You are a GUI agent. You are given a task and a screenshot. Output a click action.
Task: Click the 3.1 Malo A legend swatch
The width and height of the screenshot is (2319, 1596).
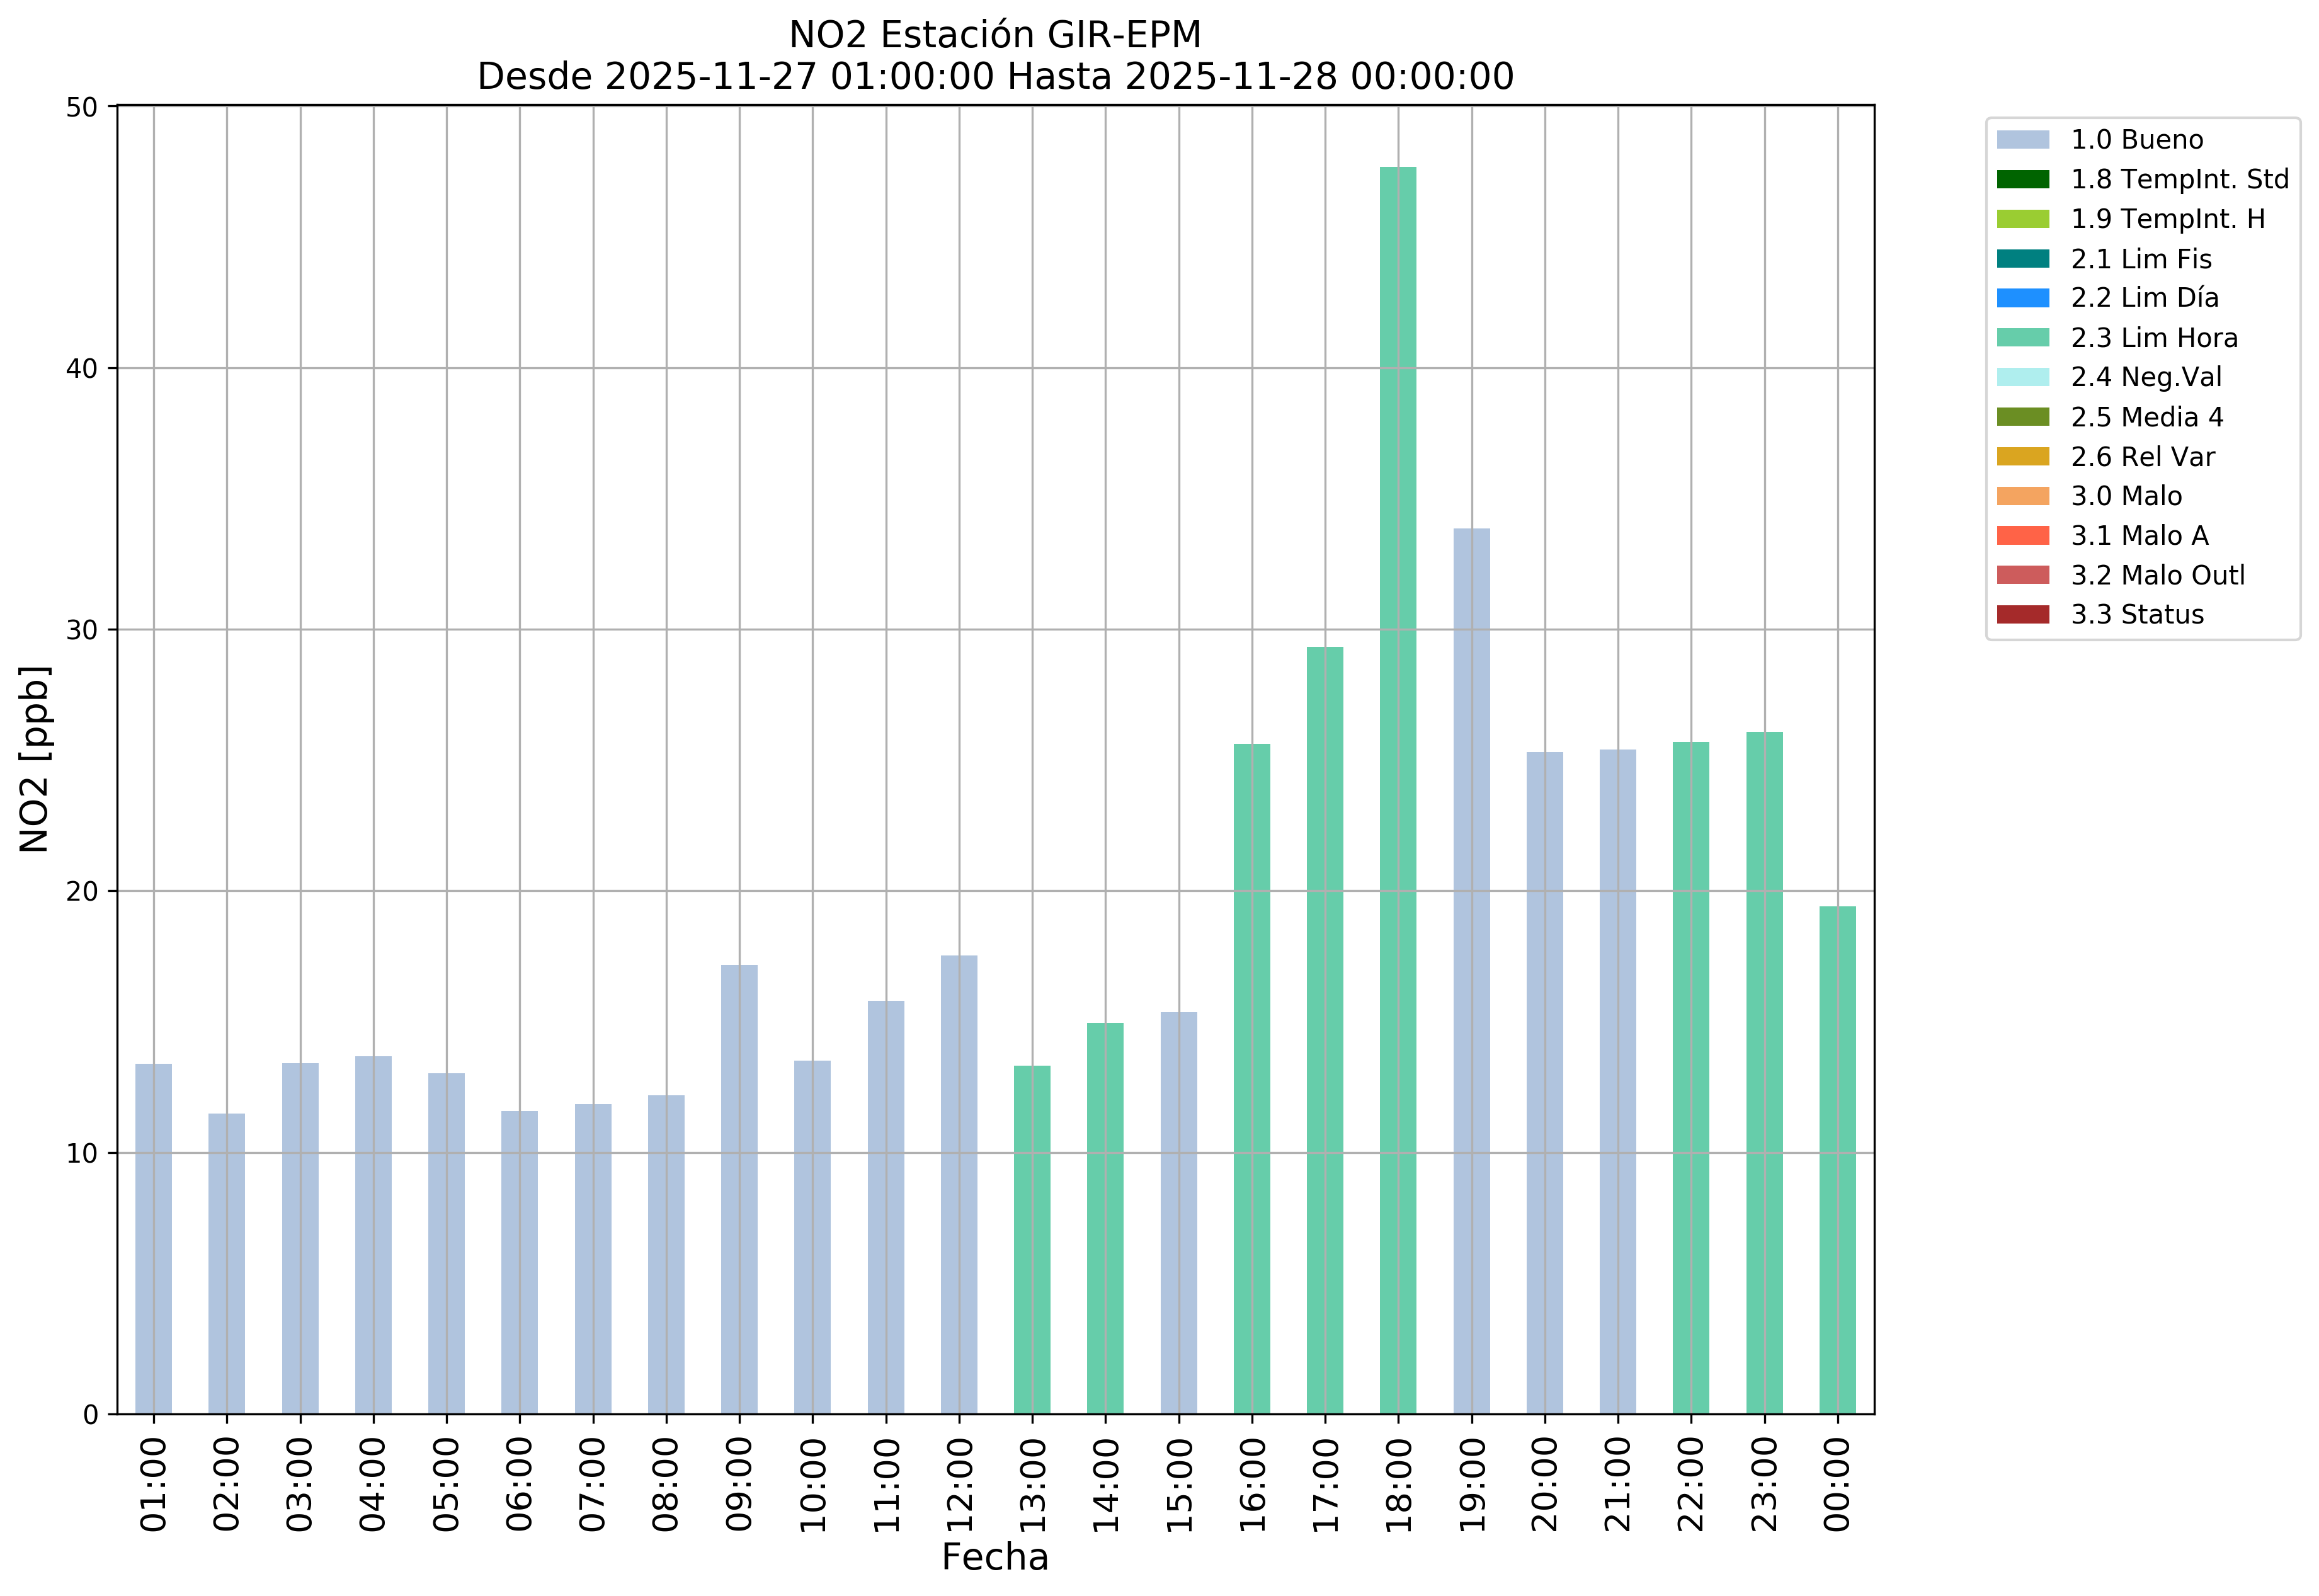point(2022,536)
